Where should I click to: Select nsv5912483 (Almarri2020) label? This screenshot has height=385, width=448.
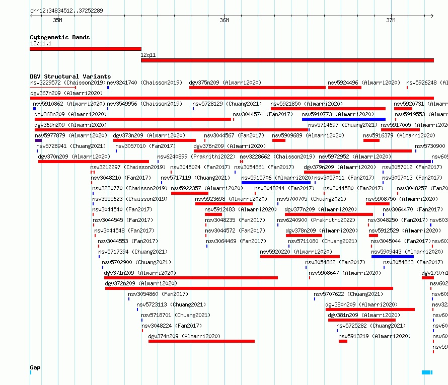coord(241,209)
